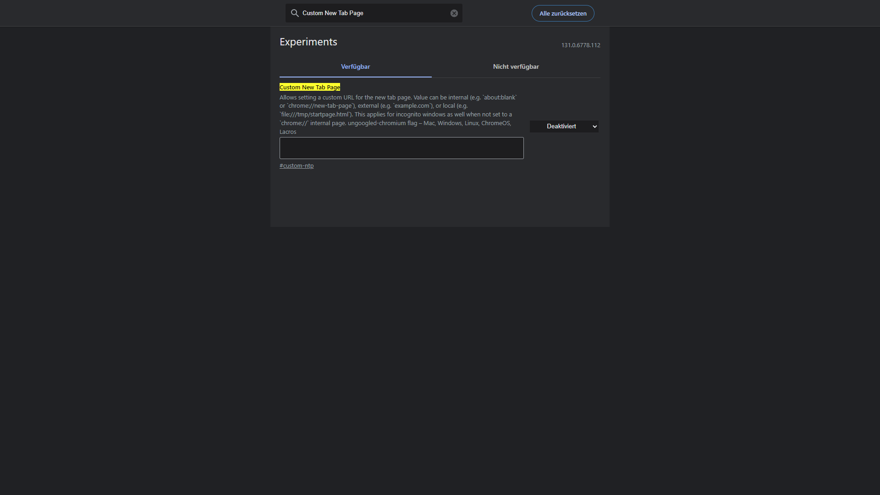Click the Experiments page heading
The height and width of the screenshot is (495, 880).
(308, 42)
